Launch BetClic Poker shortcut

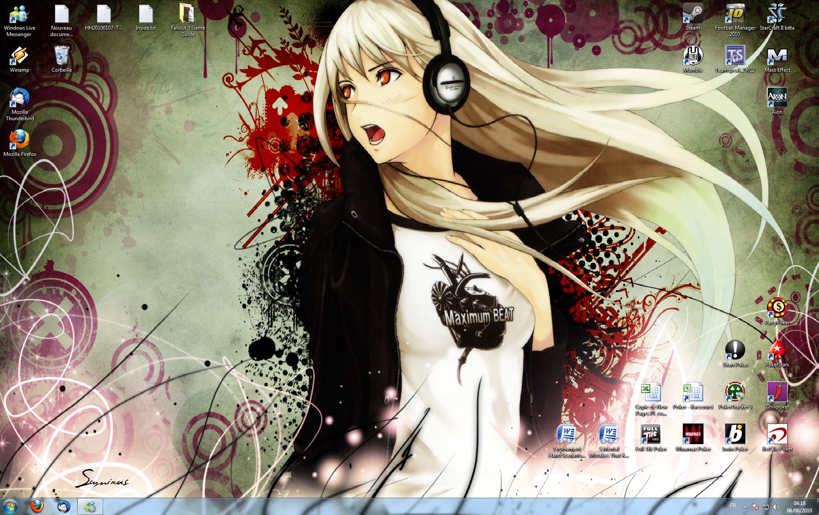coord(777,439)
